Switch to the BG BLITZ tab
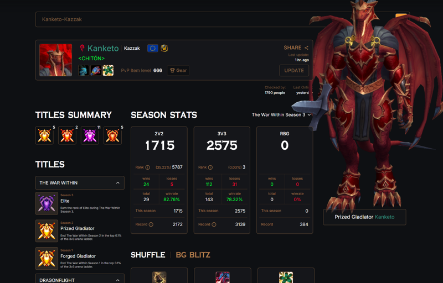 (193, 255)
